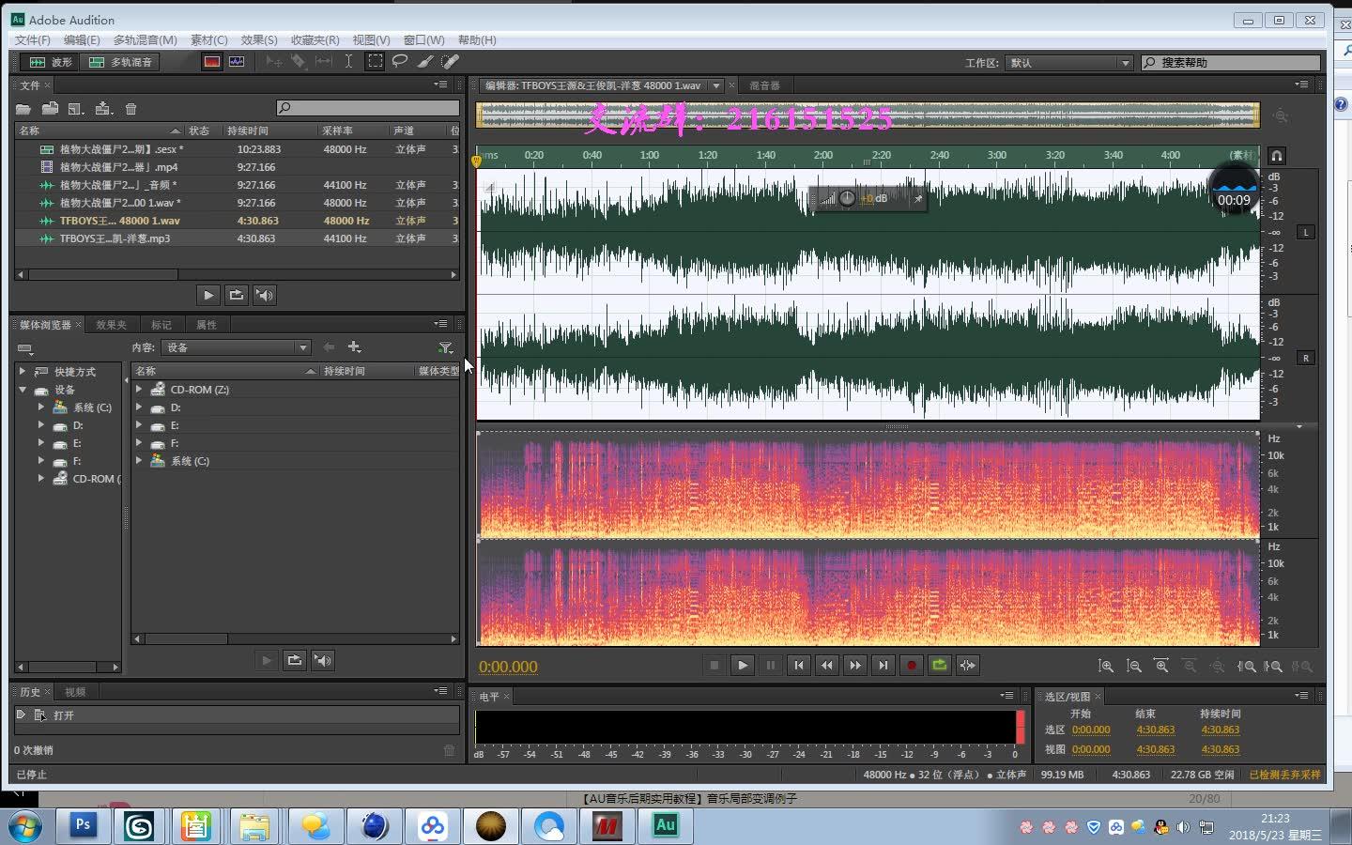Click the volume knob on the waveform HUD
1352x845 pixels.
(x=847, y=198)
